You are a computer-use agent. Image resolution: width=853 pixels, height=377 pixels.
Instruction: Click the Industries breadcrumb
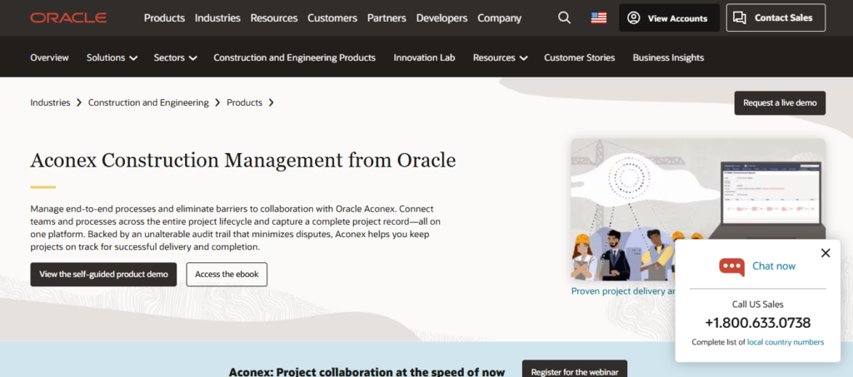click(50, 102)
